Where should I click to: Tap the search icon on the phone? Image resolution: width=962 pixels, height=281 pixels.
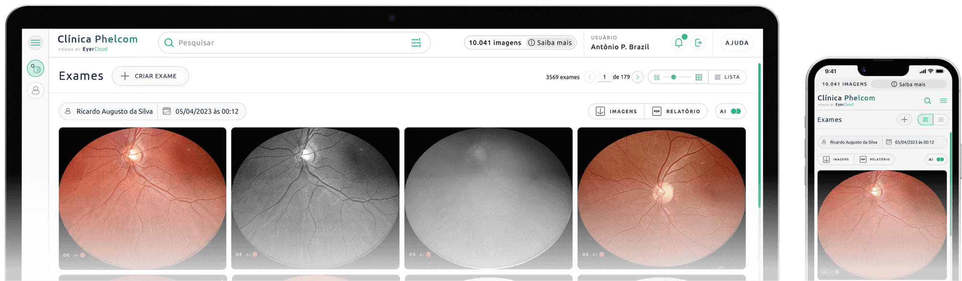[x=927, y=101]
